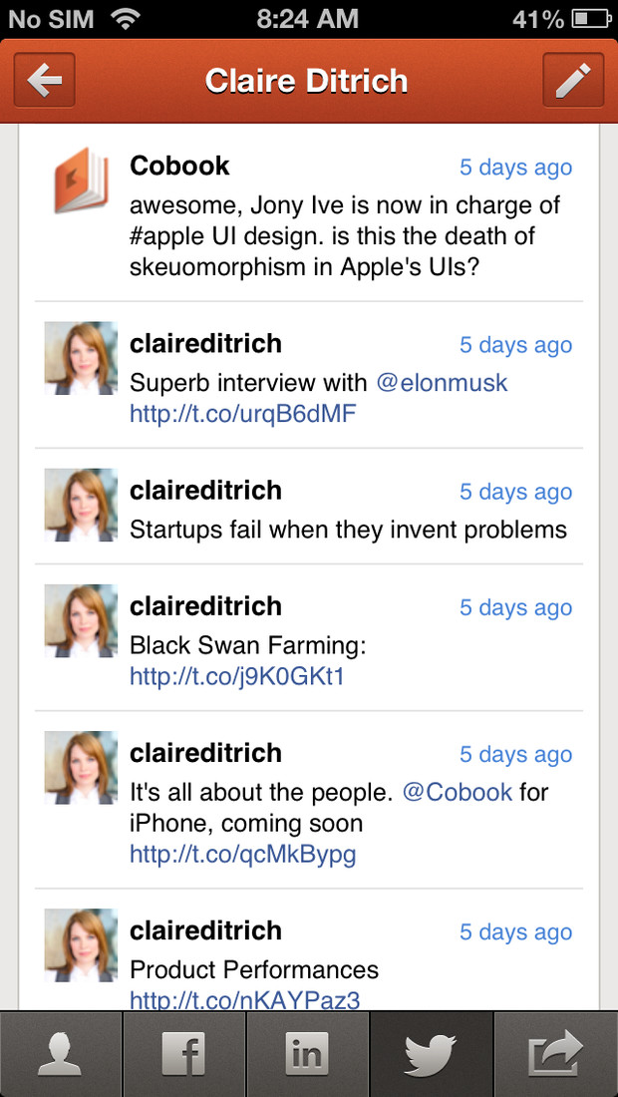The height and width of the screenshot is (1097, 618).
Task: Switch to the contact profile tab
Action: pyautogui.click(x=61, y=1054)
